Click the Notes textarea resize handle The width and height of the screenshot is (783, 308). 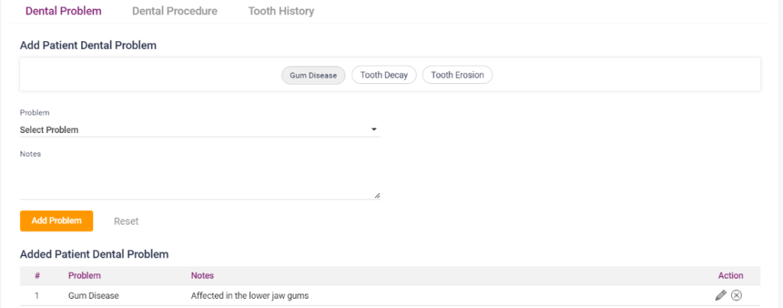[377, 196]
